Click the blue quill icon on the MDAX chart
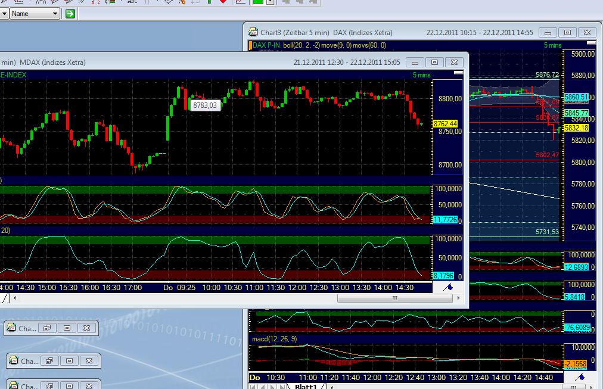603x389 pixels. [x=449, y=287]
